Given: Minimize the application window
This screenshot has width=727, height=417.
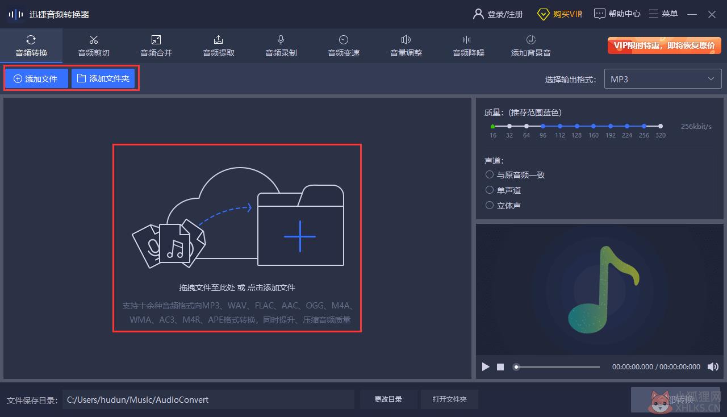Looking at the screenshot, I should (692, 14).
